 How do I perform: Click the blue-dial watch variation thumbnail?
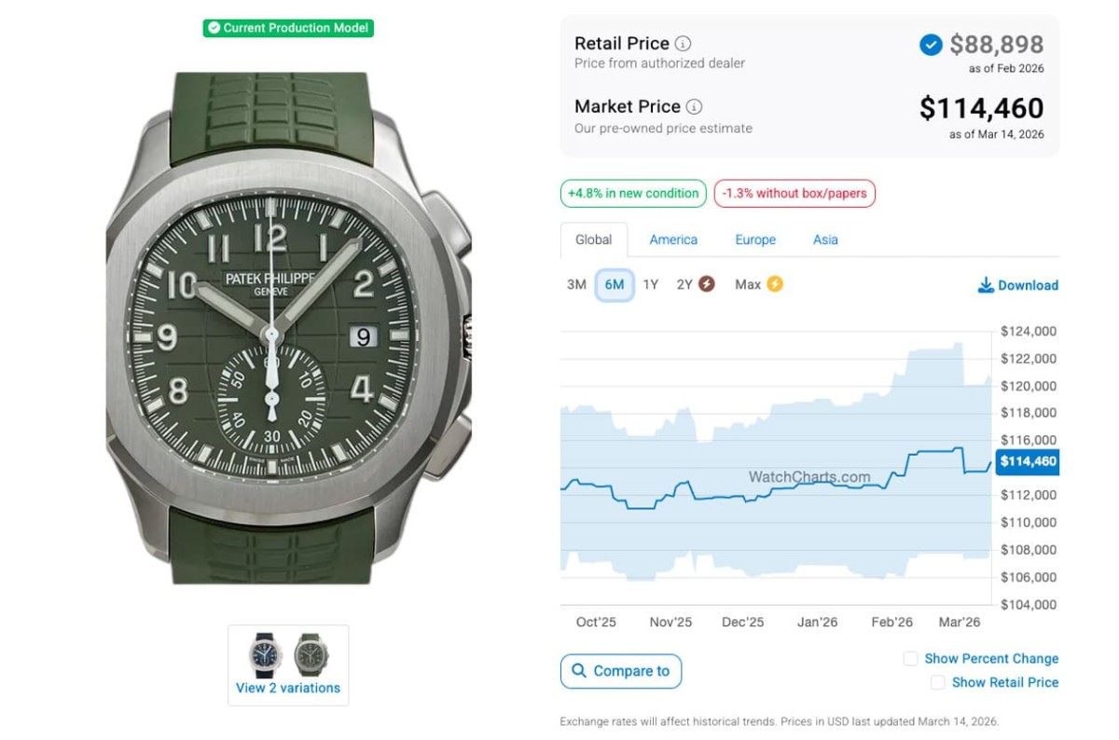265,654
